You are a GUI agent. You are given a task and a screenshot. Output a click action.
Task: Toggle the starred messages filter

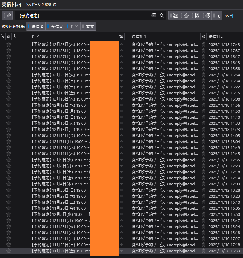(185, 16)
